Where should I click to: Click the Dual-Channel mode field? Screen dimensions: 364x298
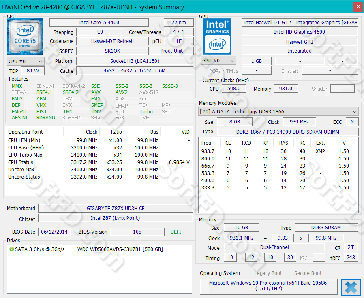(x=274, y=247)
